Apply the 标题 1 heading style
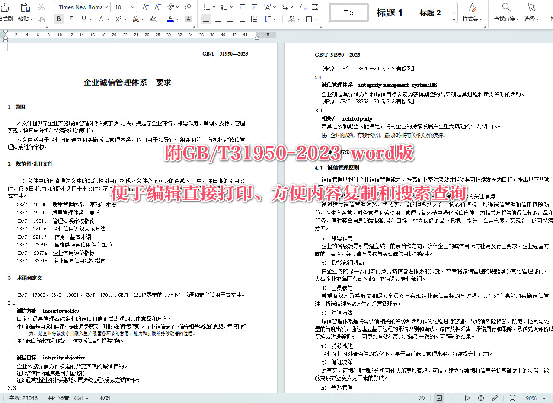The width and height of the screenshot is (553, 403). pos(389,13)
